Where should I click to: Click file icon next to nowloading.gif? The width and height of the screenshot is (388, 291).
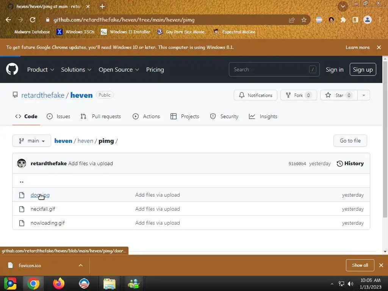[x=22, y=223]
